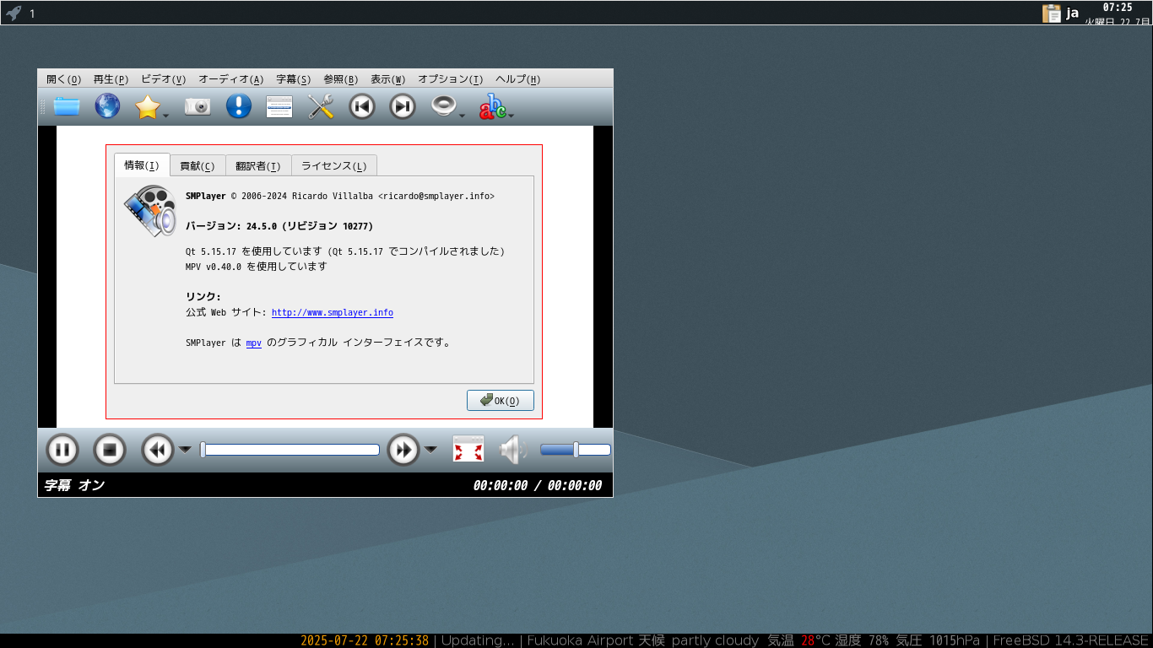Open the http://www.smplayer.info link
The height and width of the screenshot is (648, 1153).
pyautogui.click(x=333, y=313)
